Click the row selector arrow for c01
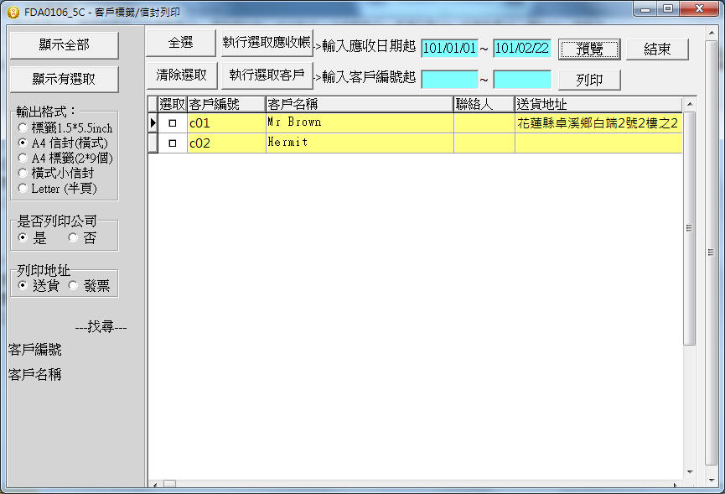Screen dimensions: 725x494 tap(153, 123)
